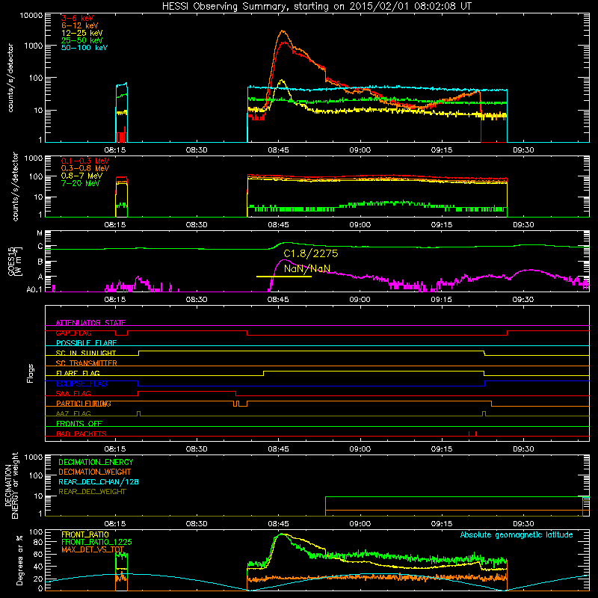Screen dimensions: 598x598
Task: Select the orange '6-12 keV' legend label
Action: tap(80, 25)
